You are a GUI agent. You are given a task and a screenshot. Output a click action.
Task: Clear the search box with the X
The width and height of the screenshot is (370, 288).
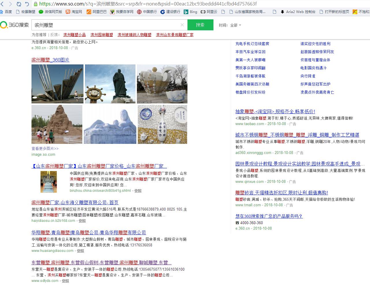182,25
